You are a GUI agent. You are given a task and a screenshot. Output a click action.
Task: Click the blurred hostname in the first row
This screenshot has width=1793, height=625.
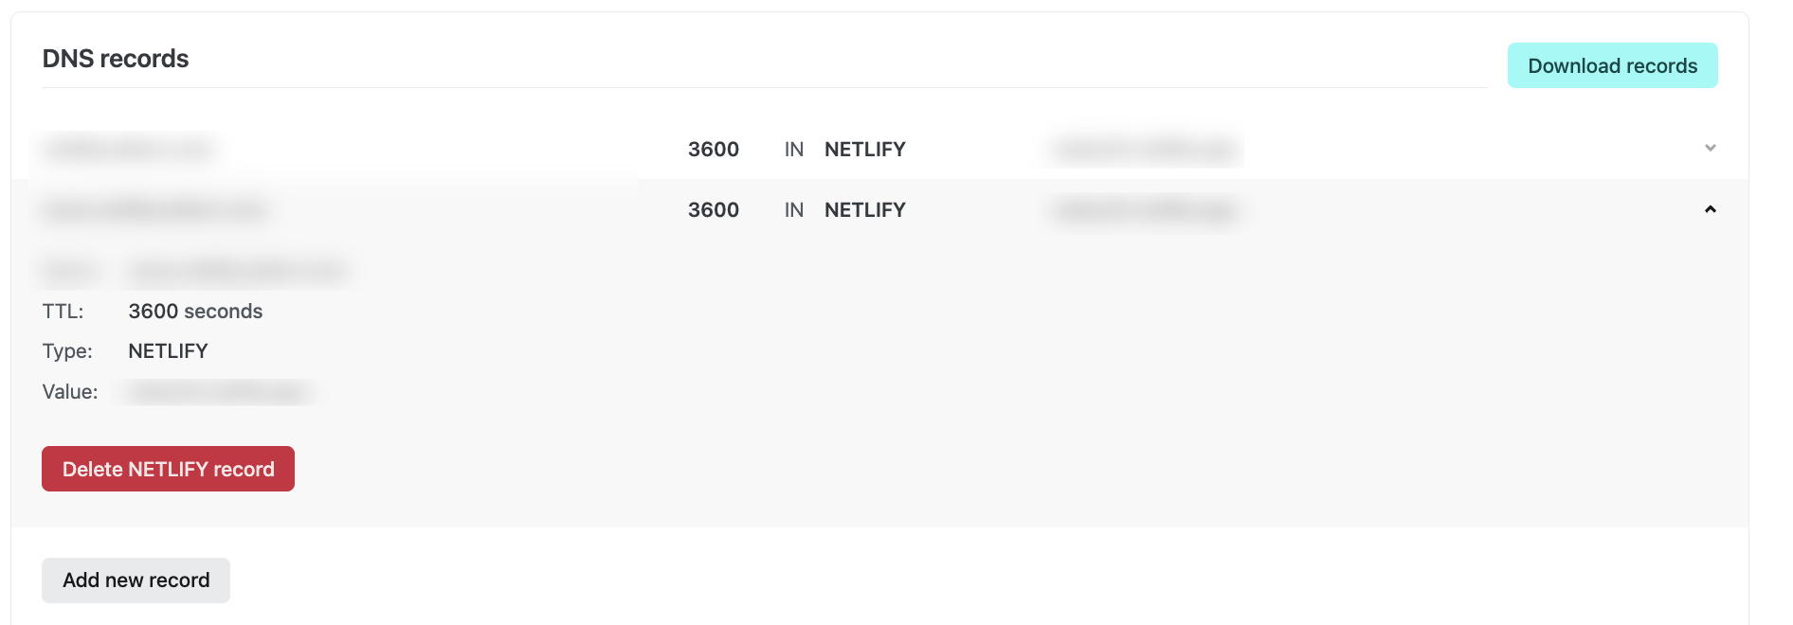pos(127,149)
